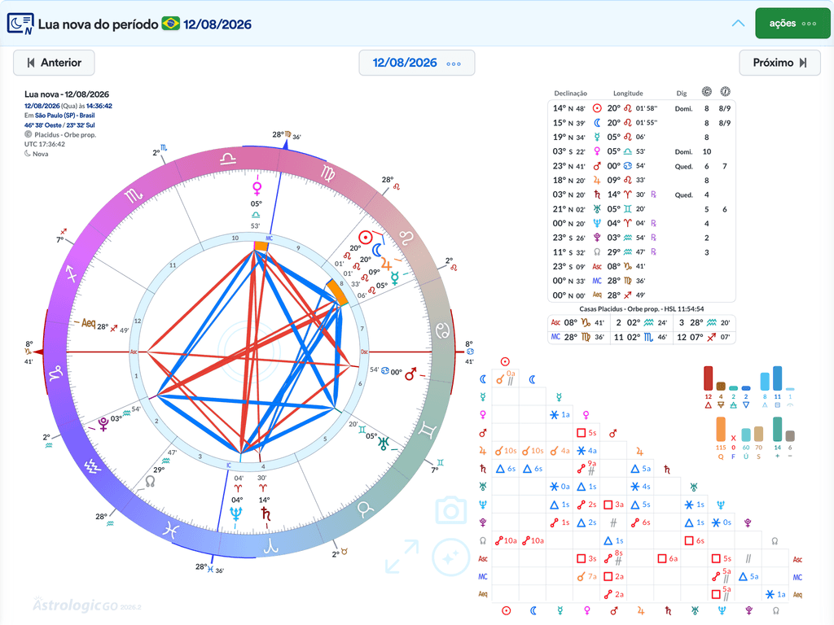Expand the chart with the diagonal arrows icon

tap(402, 557)
